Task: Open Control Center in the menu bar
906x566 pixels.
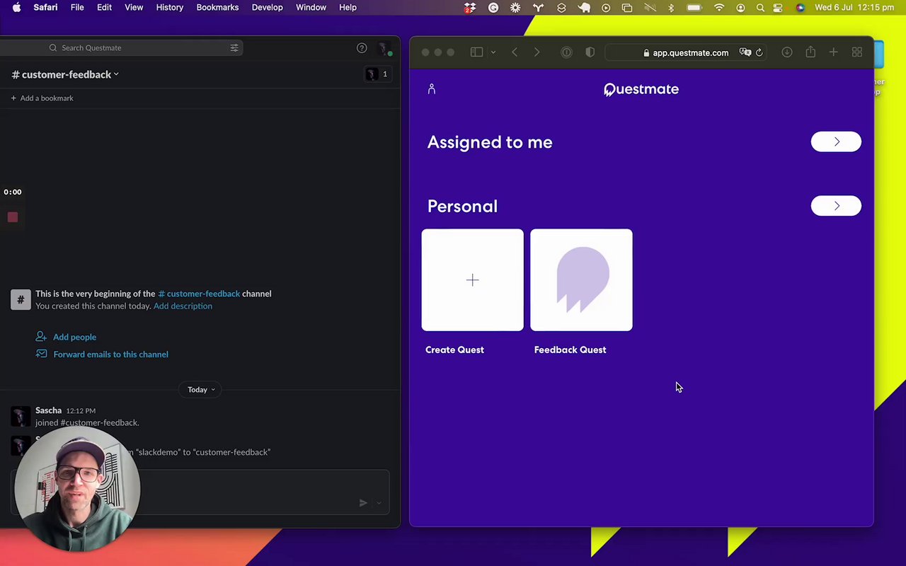Action: (779, 8)
